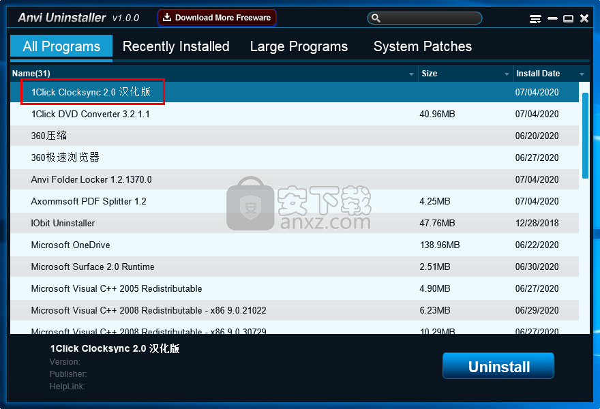Screen dimensions: 600x409
Task: Click the 6.23MB size value
Action: coord(435,310)
